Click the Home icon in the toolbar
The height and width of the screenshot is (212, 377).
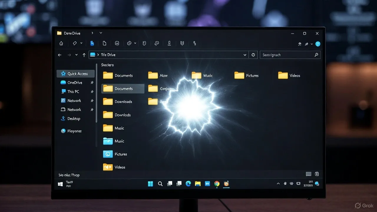click(x=61, y=43)
